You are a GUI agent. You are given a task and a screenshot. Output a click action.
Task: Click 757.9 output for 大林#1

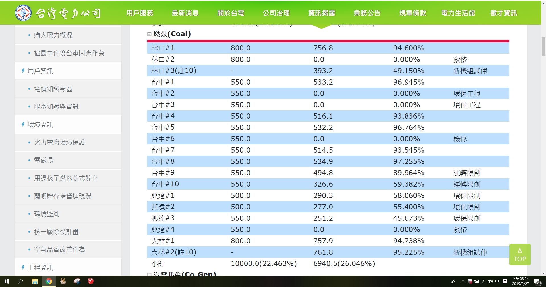pos(323,241)
